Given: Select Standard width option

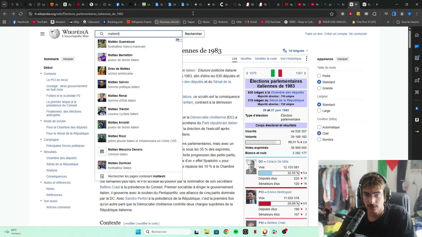Looking at the screenshot, I should coord(319,105).
